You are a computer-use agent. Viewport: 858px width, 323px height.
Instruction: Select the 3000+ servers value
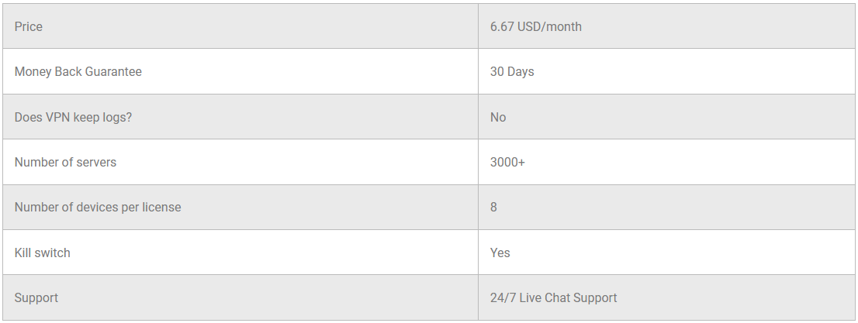pyautogui.click(x=507, y=163)
